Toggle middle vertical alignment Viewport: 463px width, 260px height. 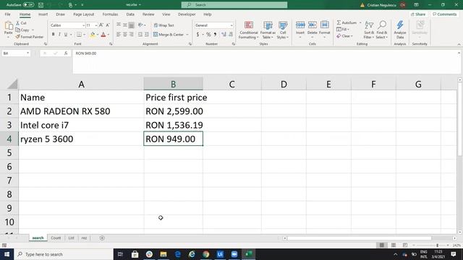point(125,25)
